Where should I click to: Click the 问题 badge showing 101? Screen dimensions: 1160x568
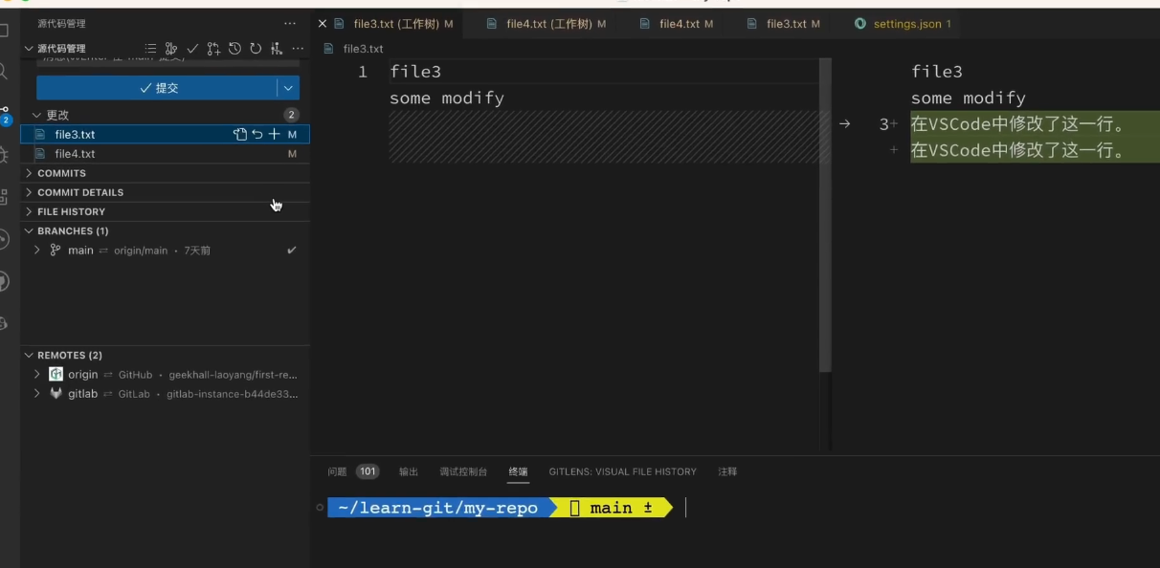pos(367,470)
